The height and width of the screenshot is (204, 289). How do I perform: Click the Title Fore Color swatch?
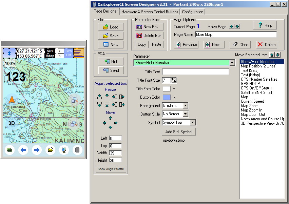tap(167, 89)
